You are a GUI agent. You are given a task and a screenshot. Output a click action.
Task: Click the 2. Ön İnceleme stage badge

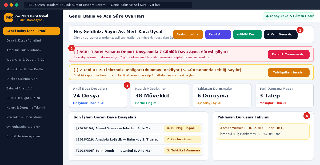[183, 139]
